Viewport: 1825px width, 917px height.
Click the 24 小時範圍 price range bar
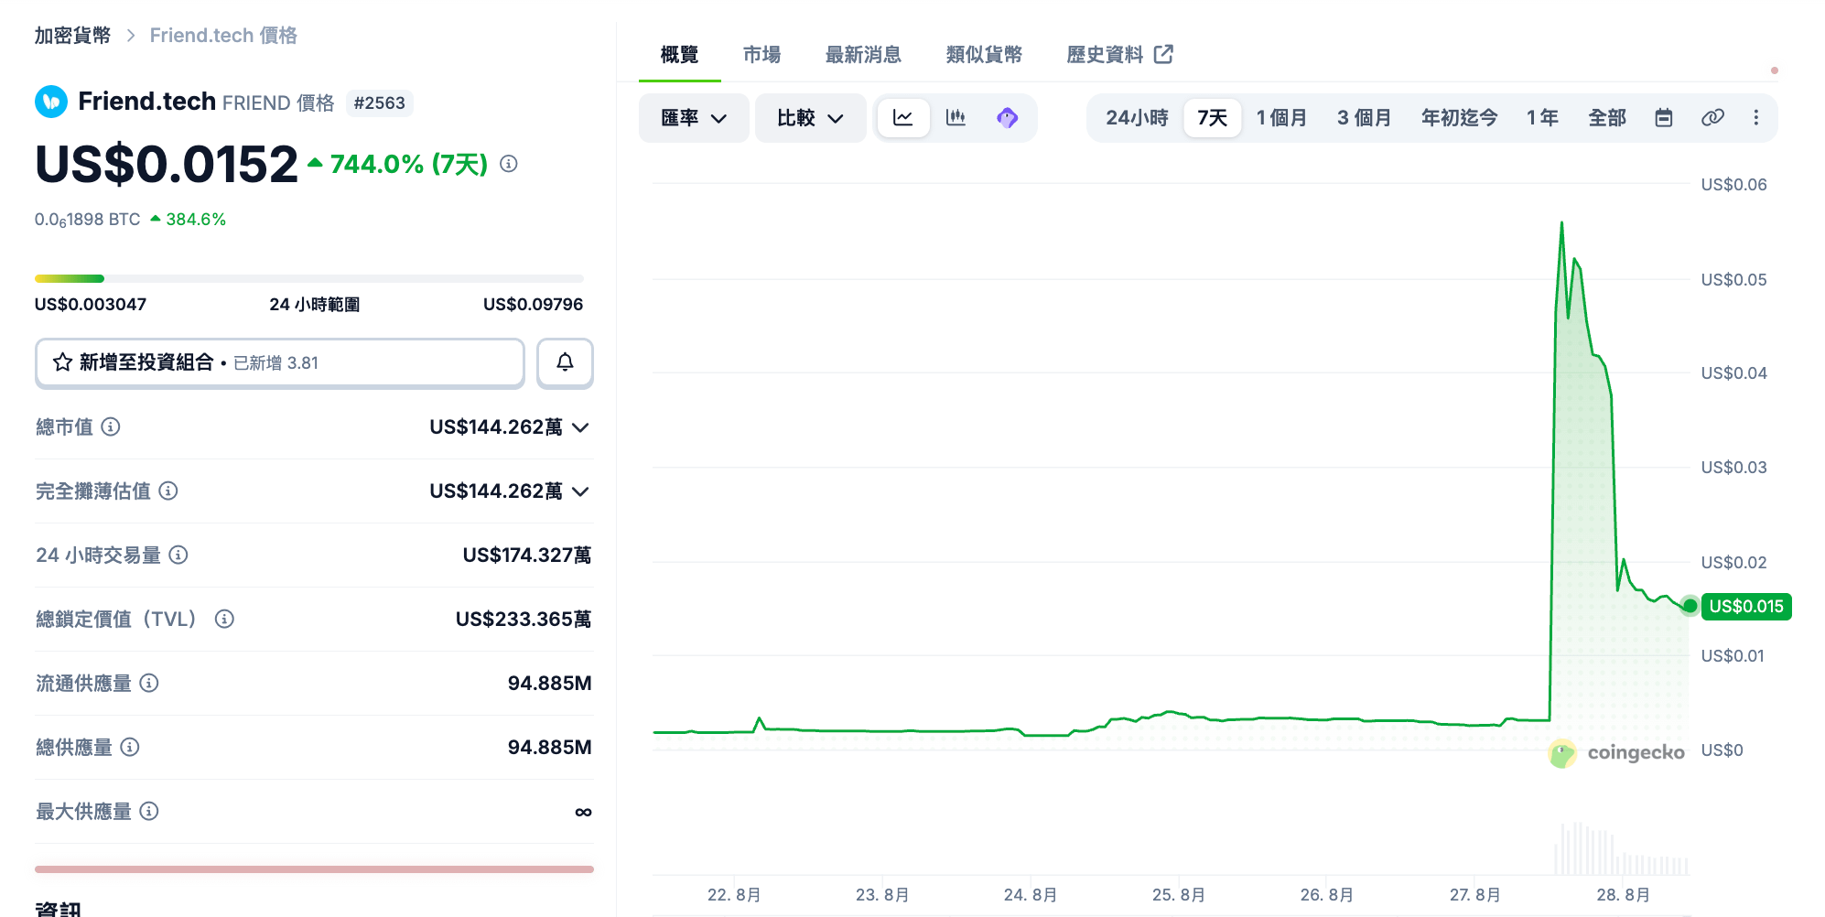(x=309, y=278)
